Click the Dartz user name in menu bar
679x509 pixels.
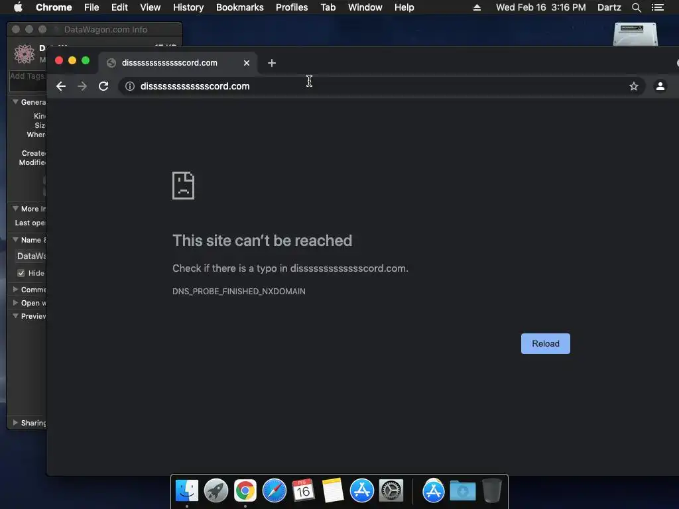(x=609, y=7)
